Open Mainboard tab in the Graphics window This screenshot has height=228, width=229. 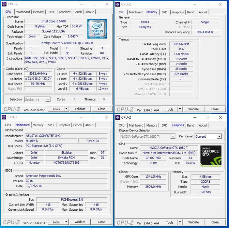tap(136, 126)
